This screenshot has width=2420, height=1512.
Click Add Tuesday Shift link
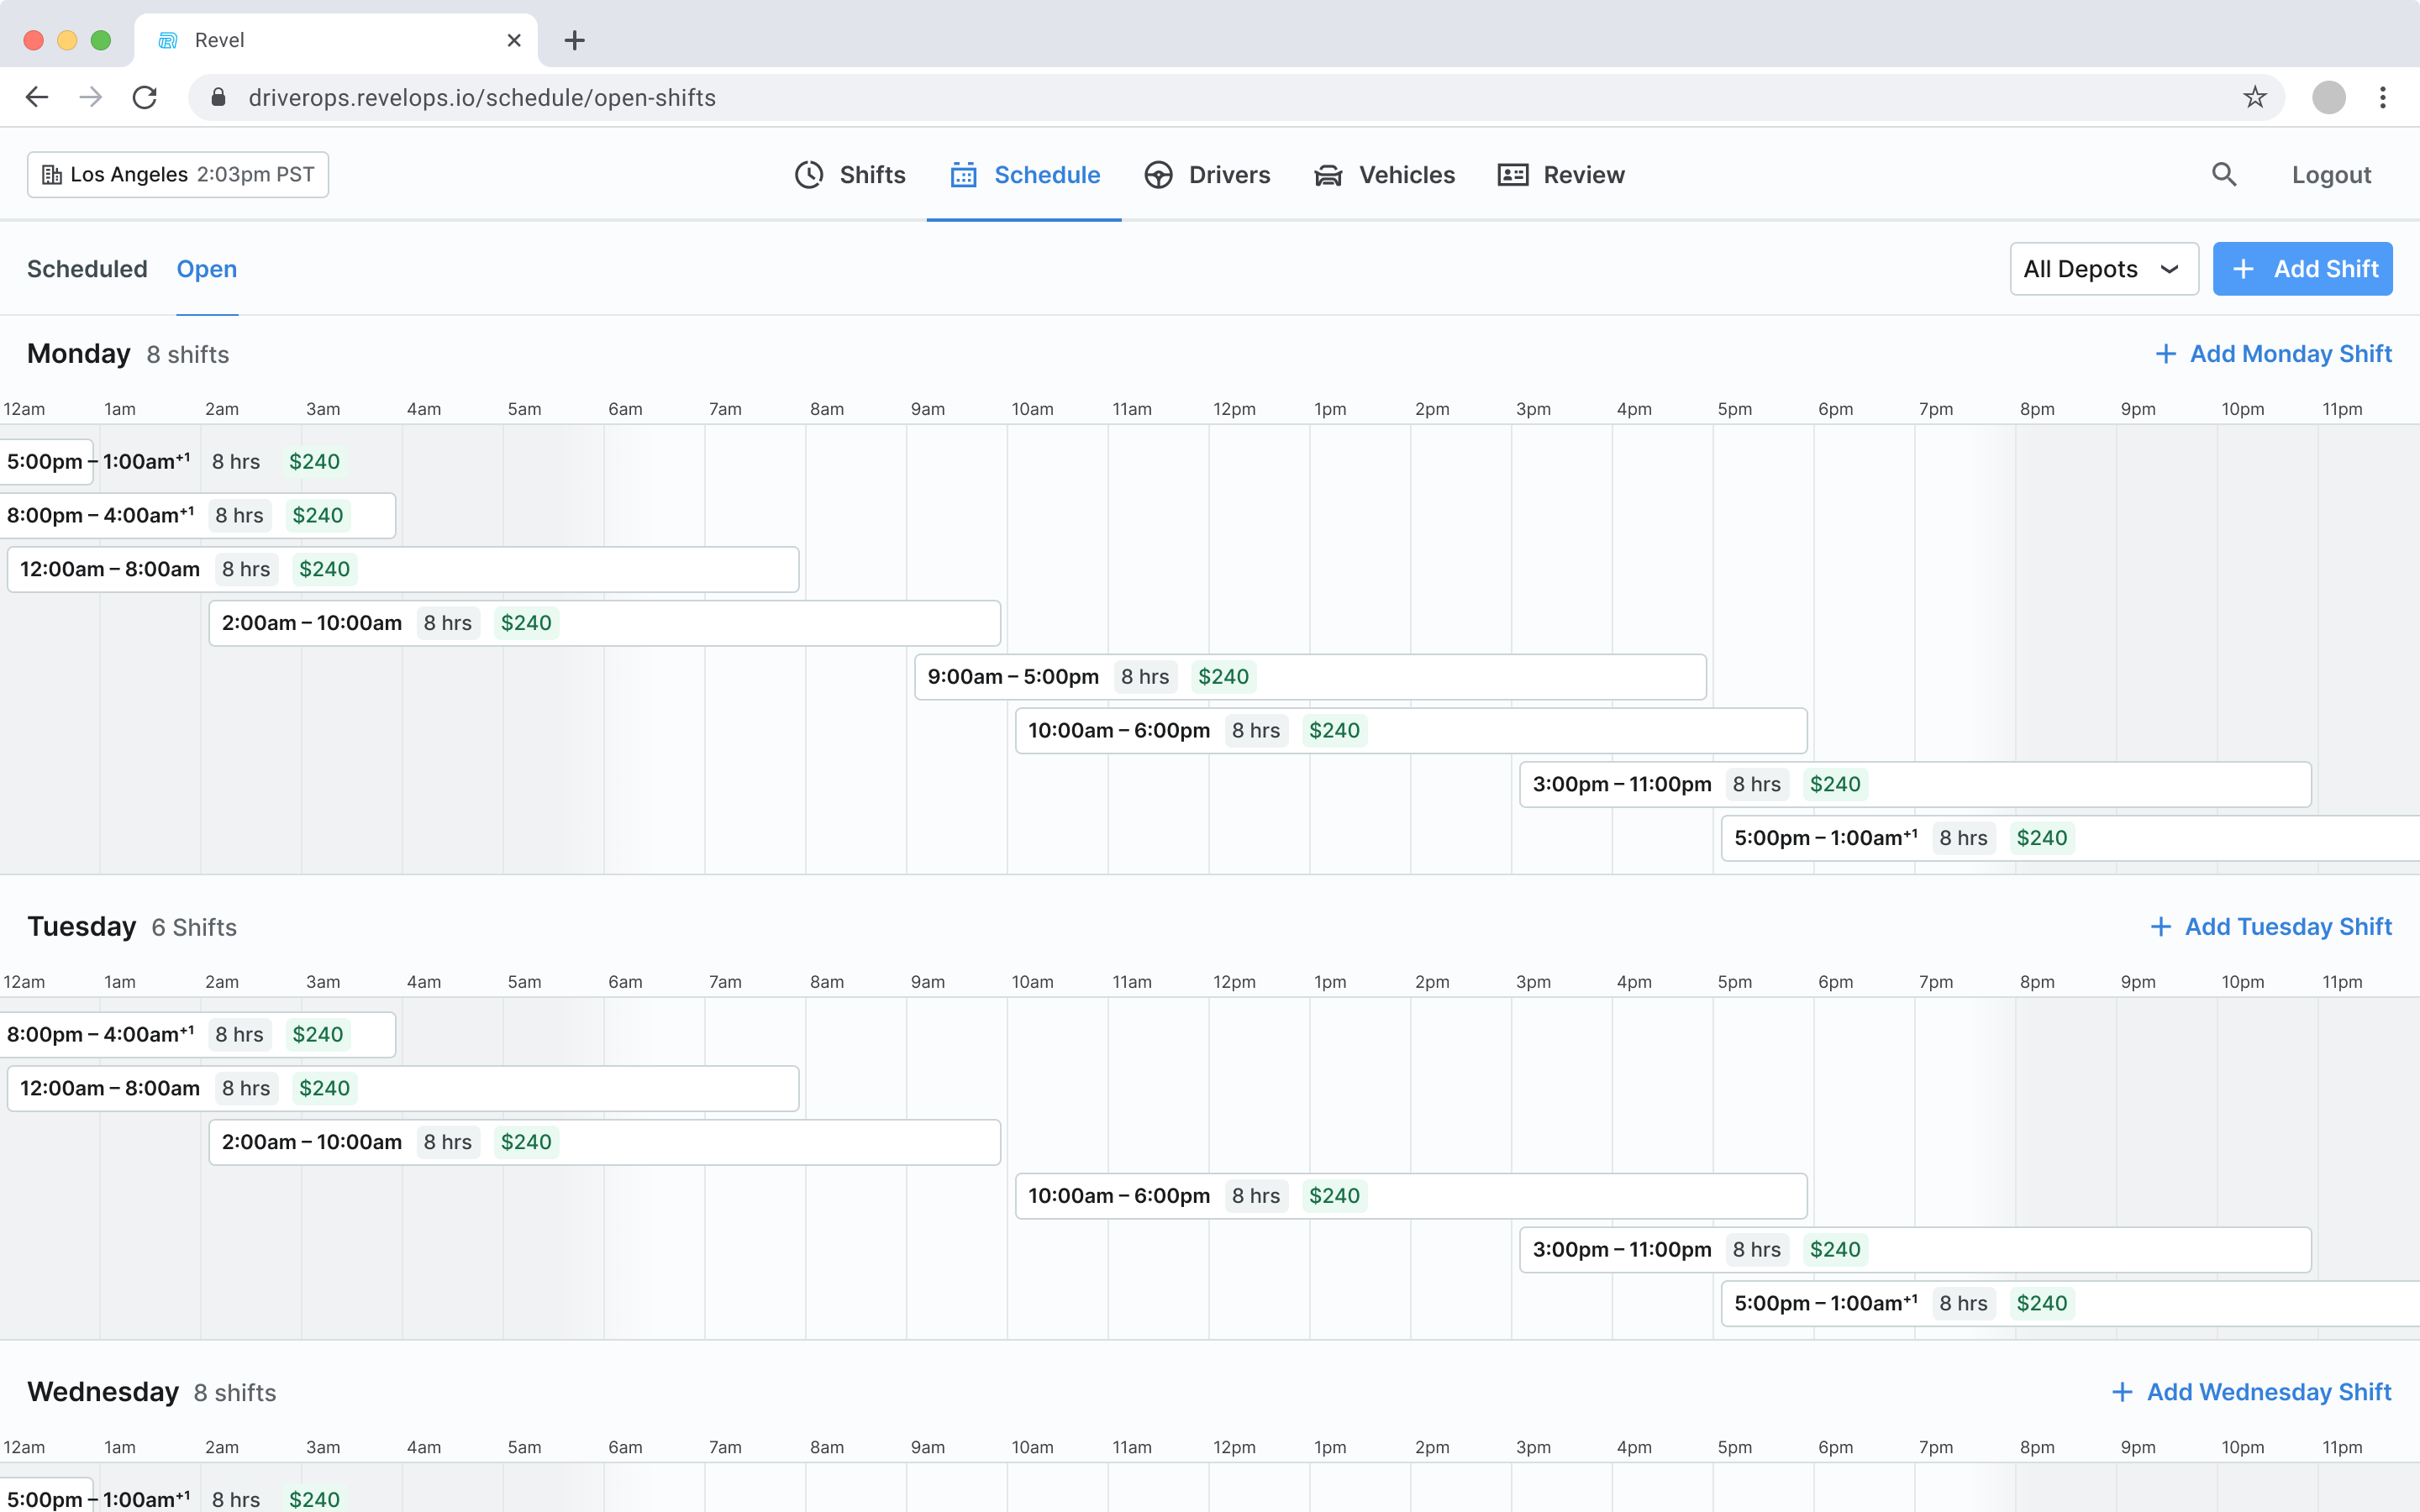2271,927
